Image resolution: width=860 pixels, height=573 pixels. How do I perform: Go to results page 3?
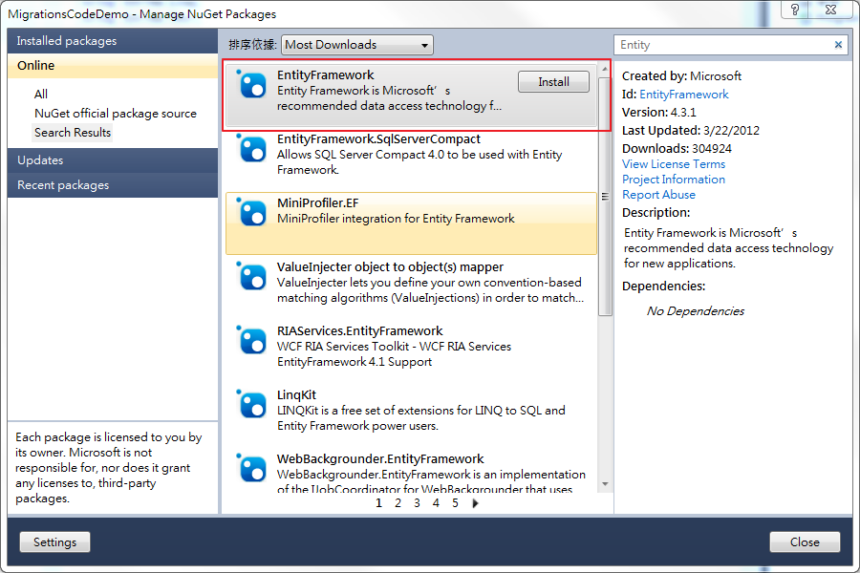coord(417,503)
